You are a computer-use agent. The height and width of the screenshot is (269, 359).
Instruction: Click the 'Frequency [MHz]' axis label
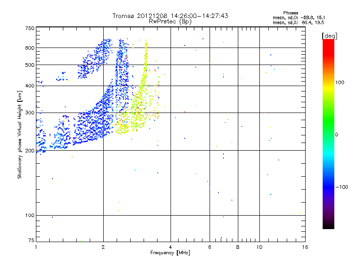(170, 253)
